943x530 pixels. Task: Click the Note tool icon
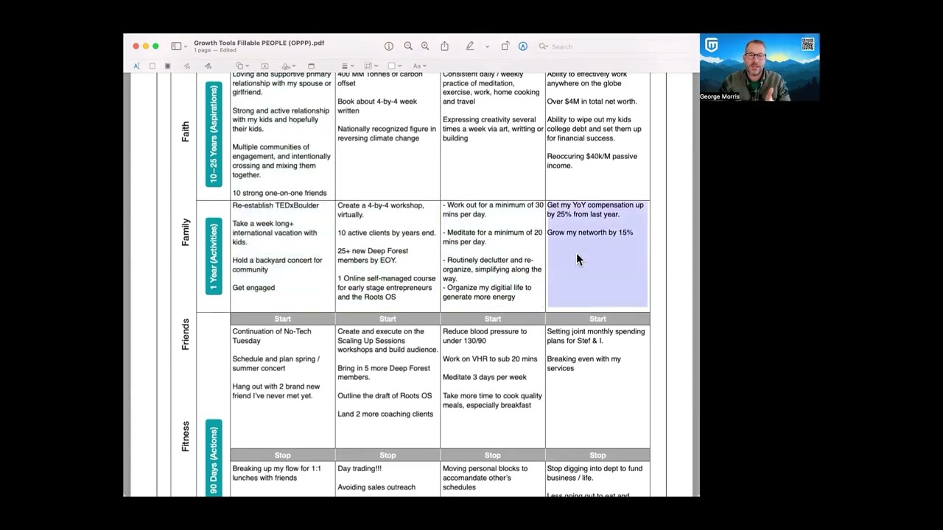[x=311, y=66]
